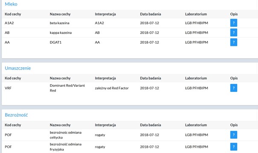Click help icon for kappa kazeina
The width and height of the screenshot is (258, 153).
(x=234, y=32)
